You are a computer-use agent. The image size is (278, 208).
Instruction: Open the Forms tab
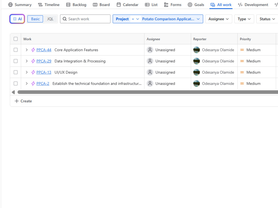[173, 5]
